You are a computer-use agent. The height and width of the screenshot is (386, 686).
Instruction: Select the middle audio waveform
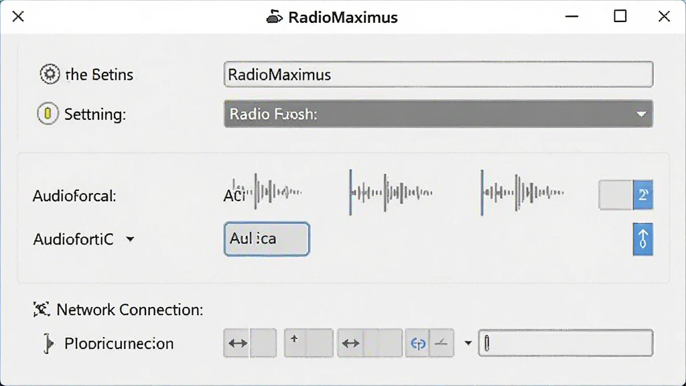point(391,192)
